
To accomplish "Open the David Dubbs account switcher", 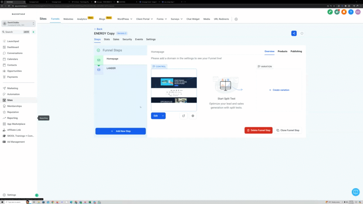I will [18, 24].
